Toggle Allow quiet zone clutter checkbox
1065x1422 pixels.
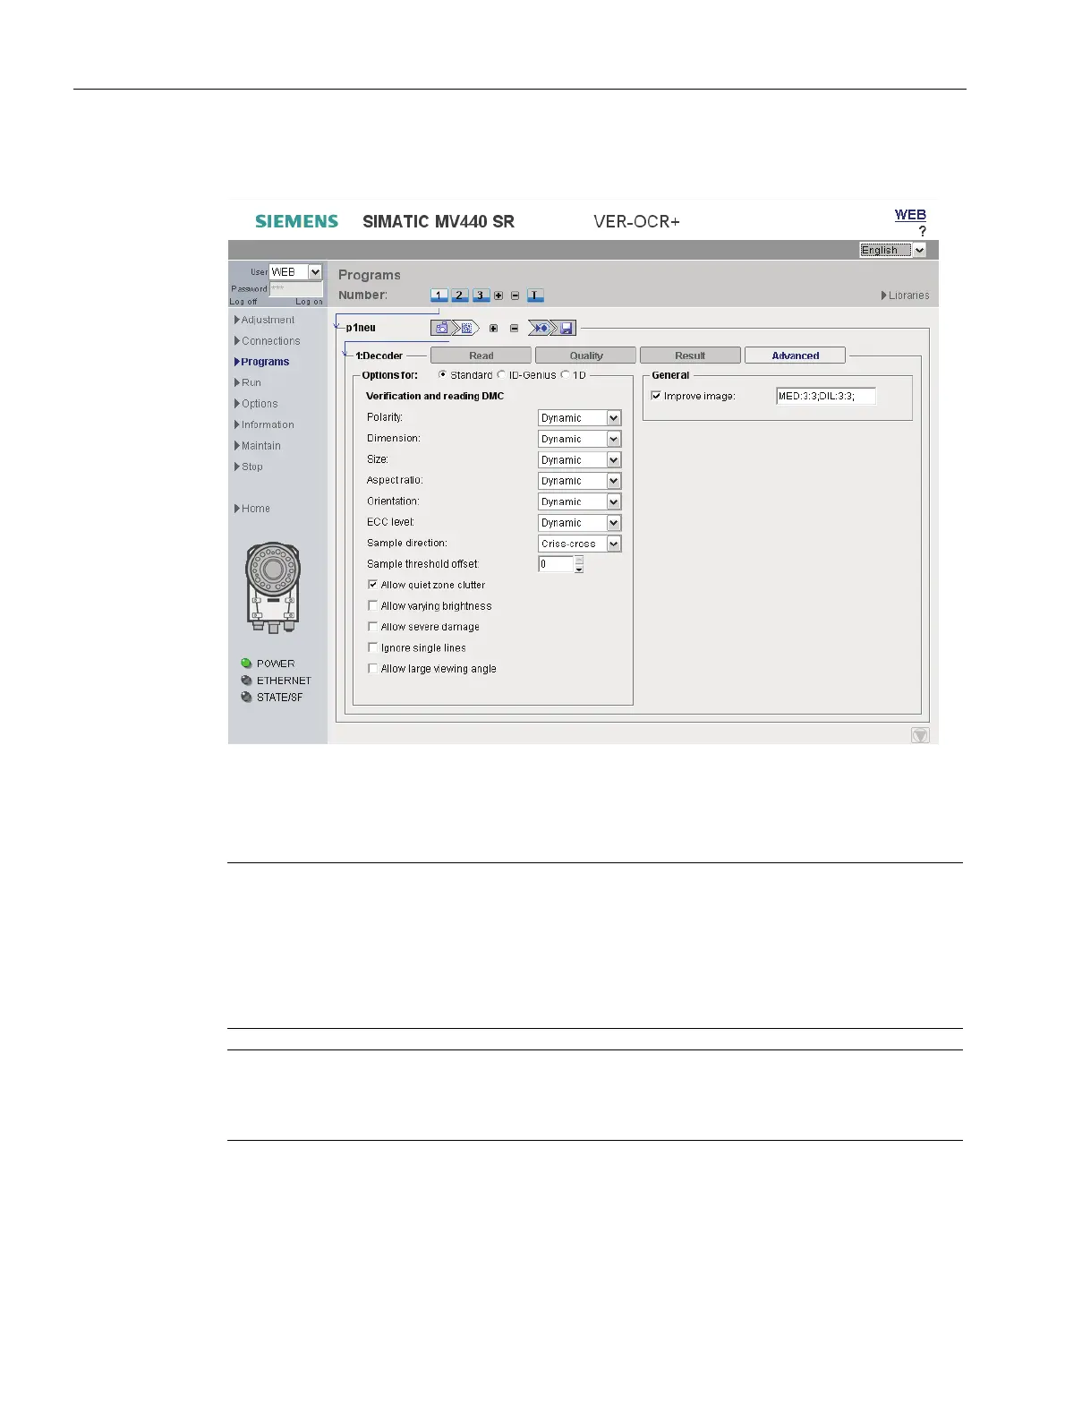tap(373, 584)
